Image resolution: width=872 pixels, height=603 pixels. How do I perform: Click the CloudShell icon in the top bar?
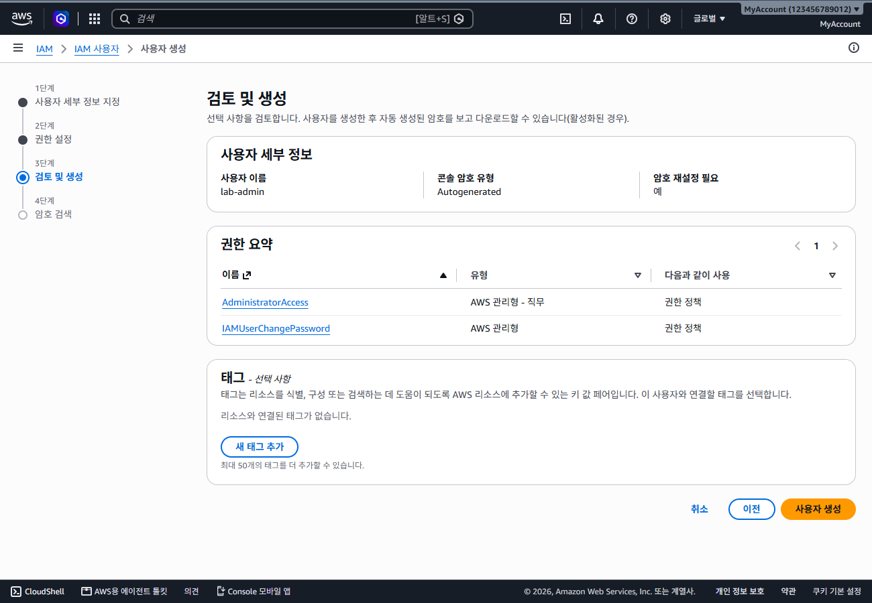pos(565,19)
